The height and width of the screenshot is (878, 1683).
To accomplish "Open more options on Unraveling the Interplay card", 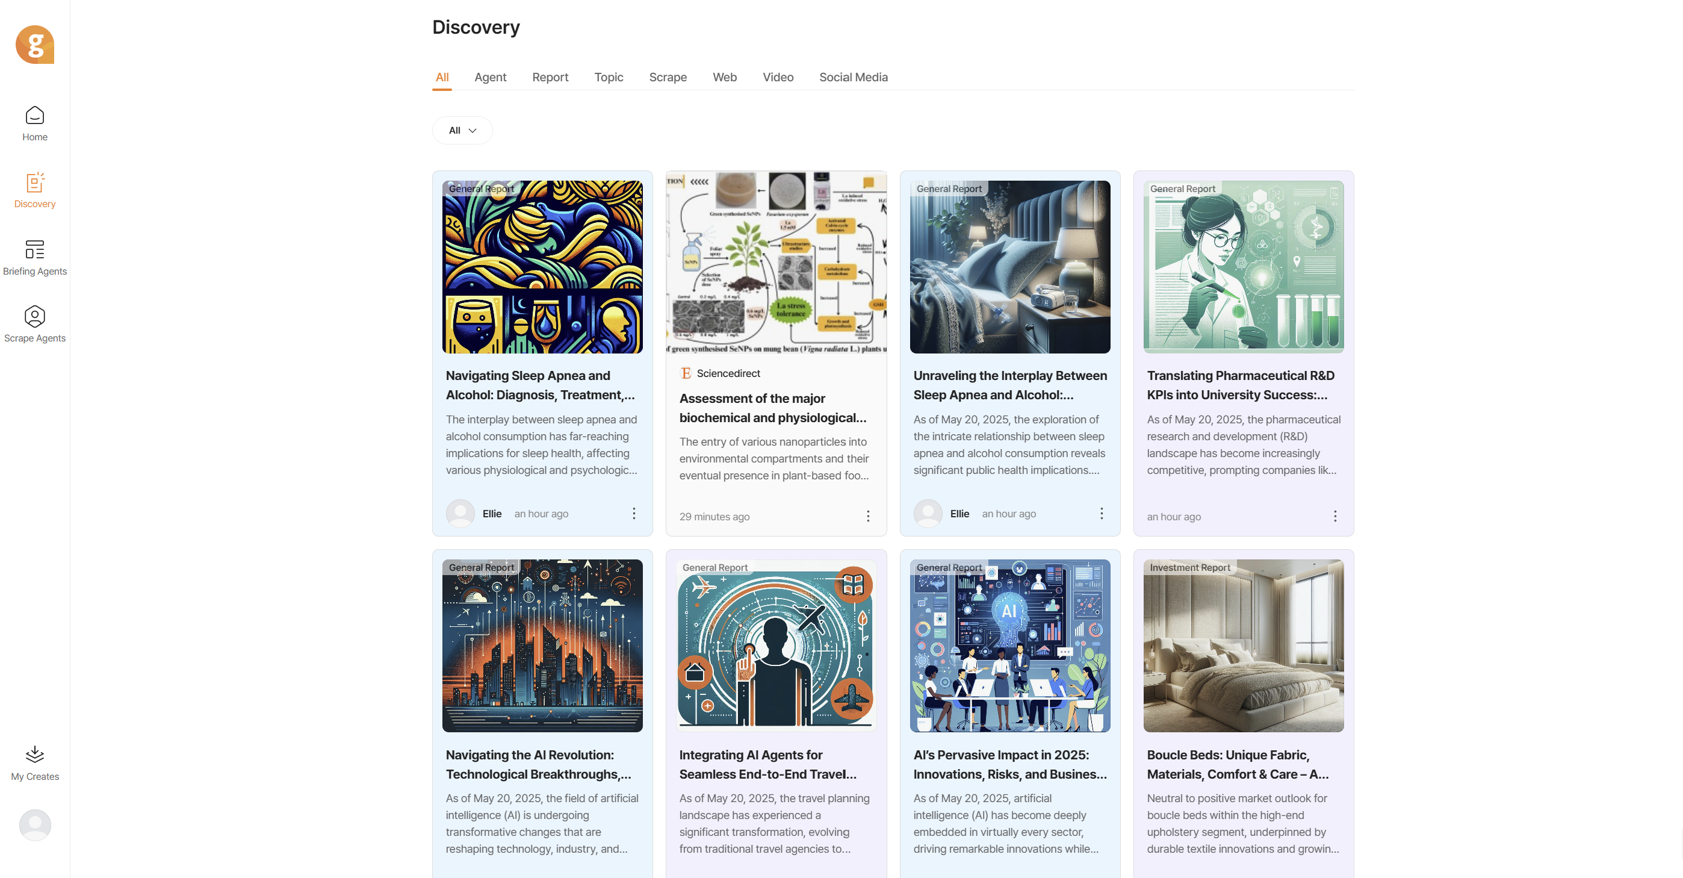I will click(1101, 513).
